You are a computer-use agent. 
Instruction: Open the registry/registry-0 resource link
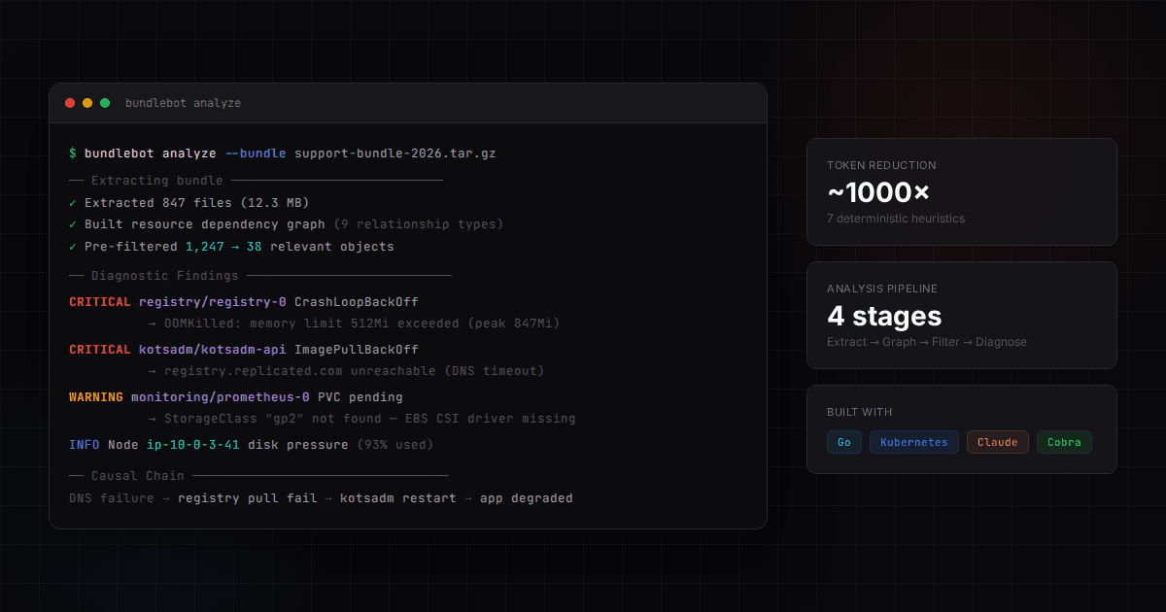pyautogui.click(x=212, y=302)
